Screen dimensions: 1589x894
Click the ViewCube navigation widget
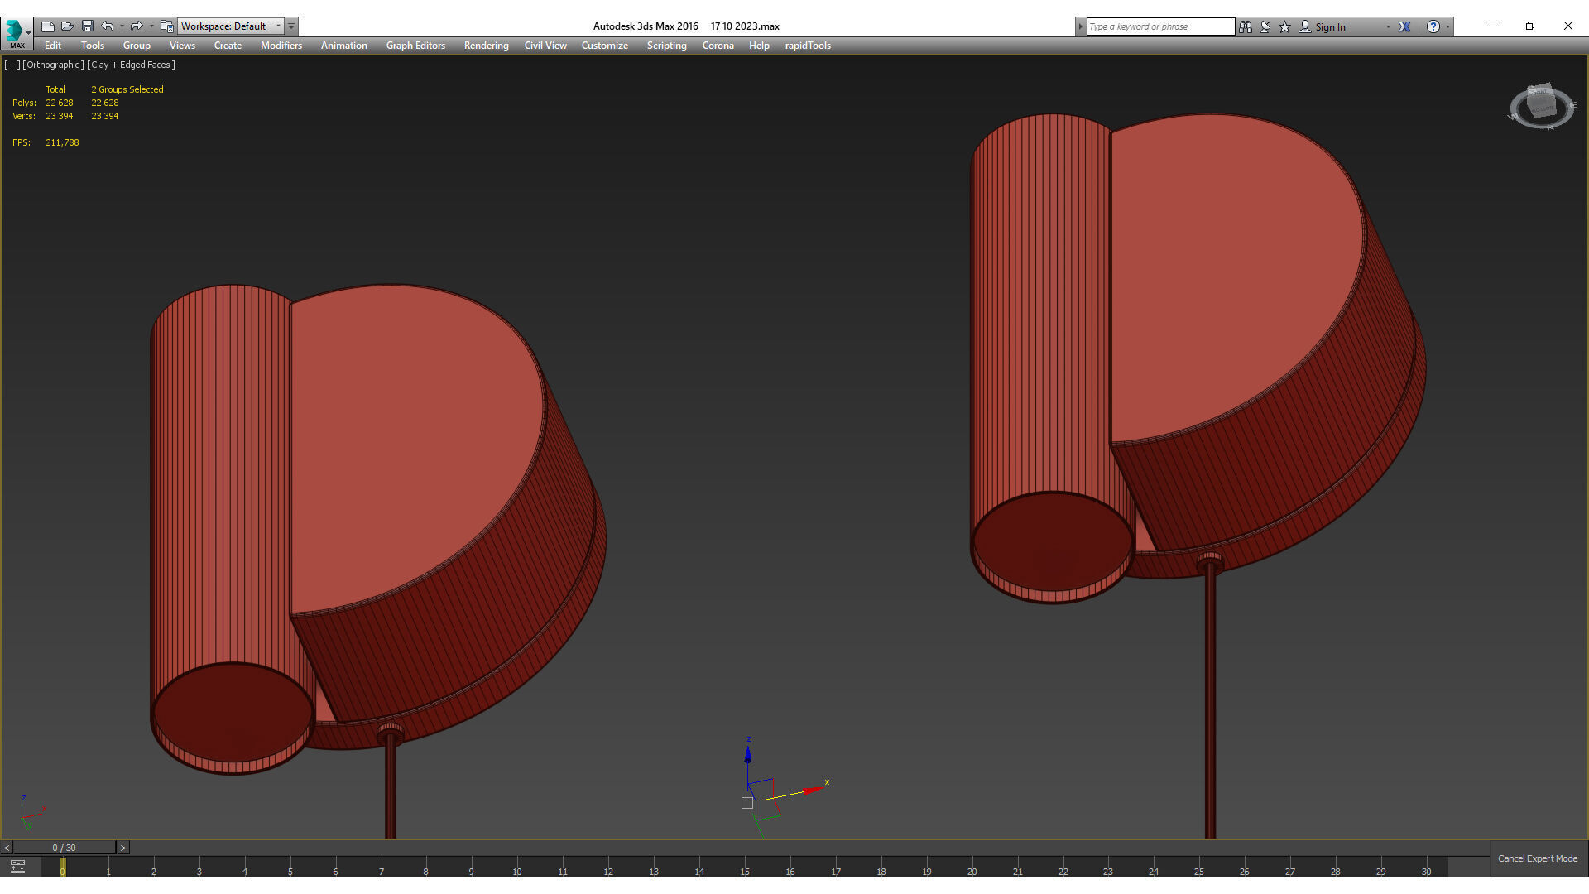pos(1541,106)
